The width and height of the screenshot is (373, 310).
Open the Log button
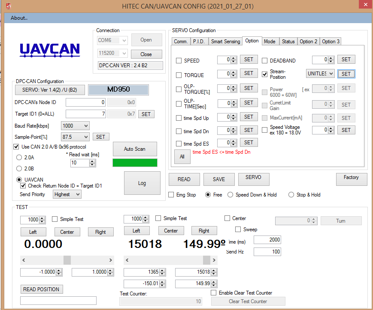pos(142,183)
